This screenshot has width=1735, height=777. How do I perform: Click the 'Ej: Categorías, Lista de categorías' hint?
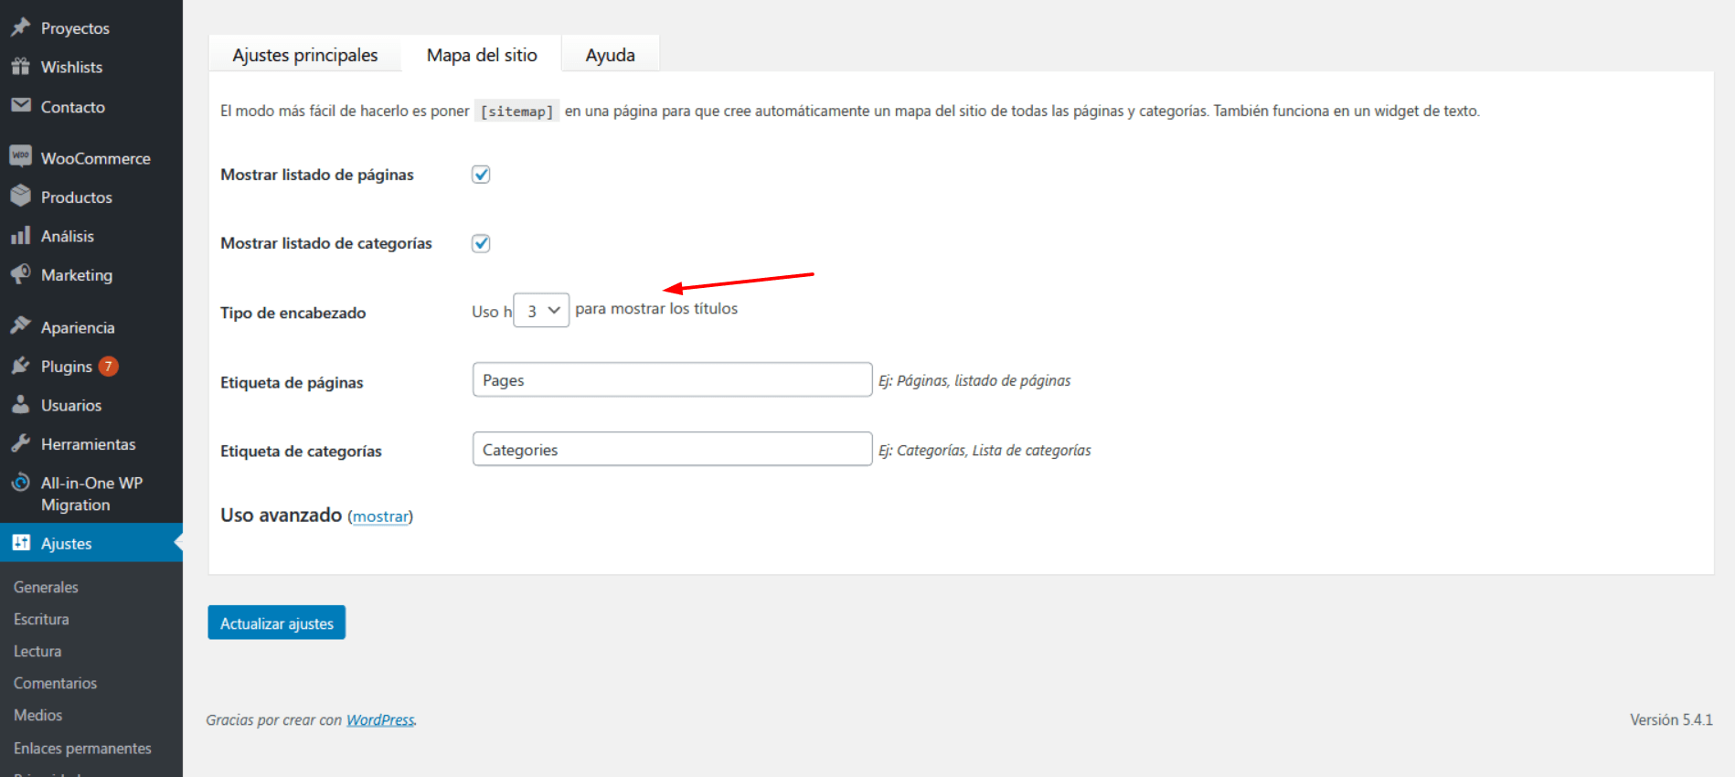click(x=985, y=450)
